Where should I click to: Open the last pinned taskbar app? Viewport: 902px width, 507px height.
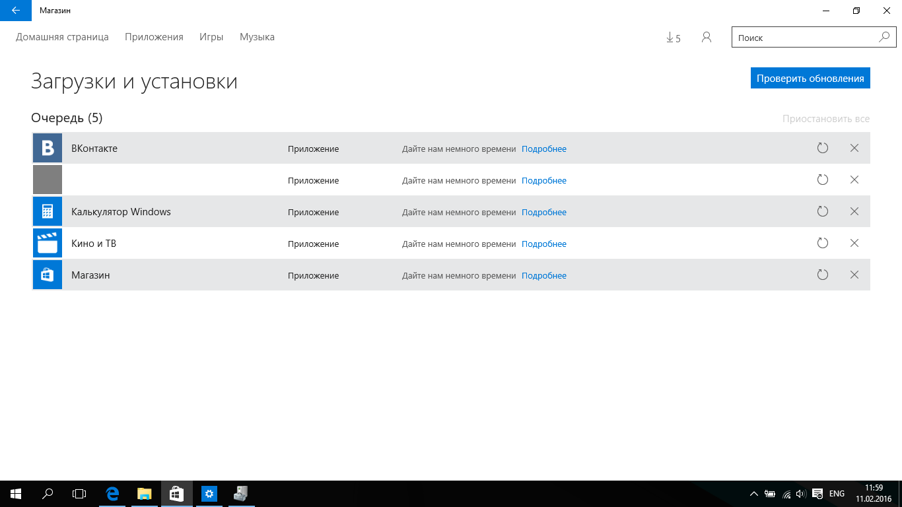click(241, 494)
